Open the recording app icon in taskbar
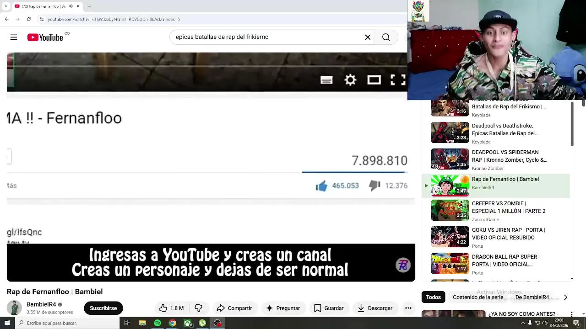This screenshot has height=329, width=586. (217, 323)
